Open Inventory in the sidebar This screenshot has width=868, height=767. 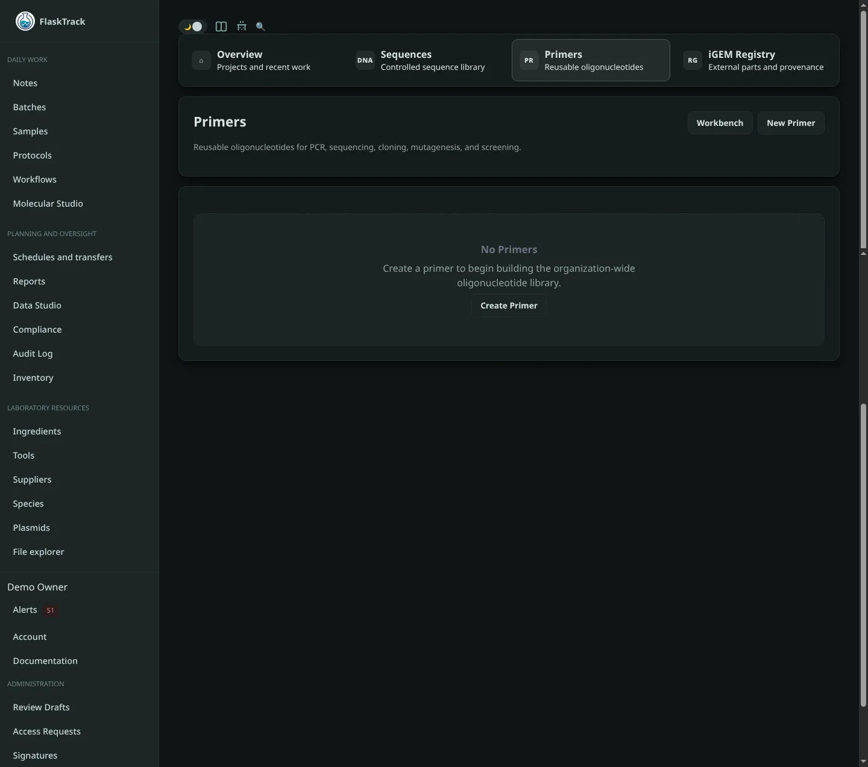pos(80,378)
